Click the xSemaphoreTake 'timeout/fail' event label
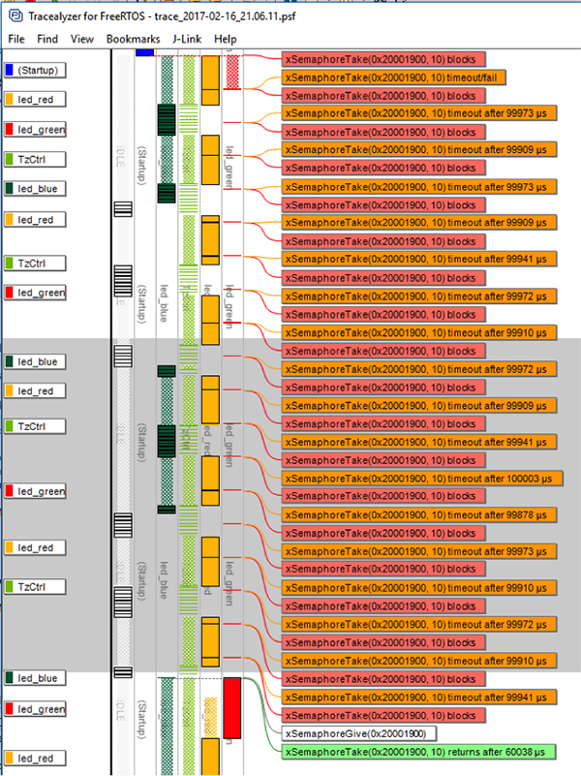Viewport: 581px width, 776px height. [394, 78]
